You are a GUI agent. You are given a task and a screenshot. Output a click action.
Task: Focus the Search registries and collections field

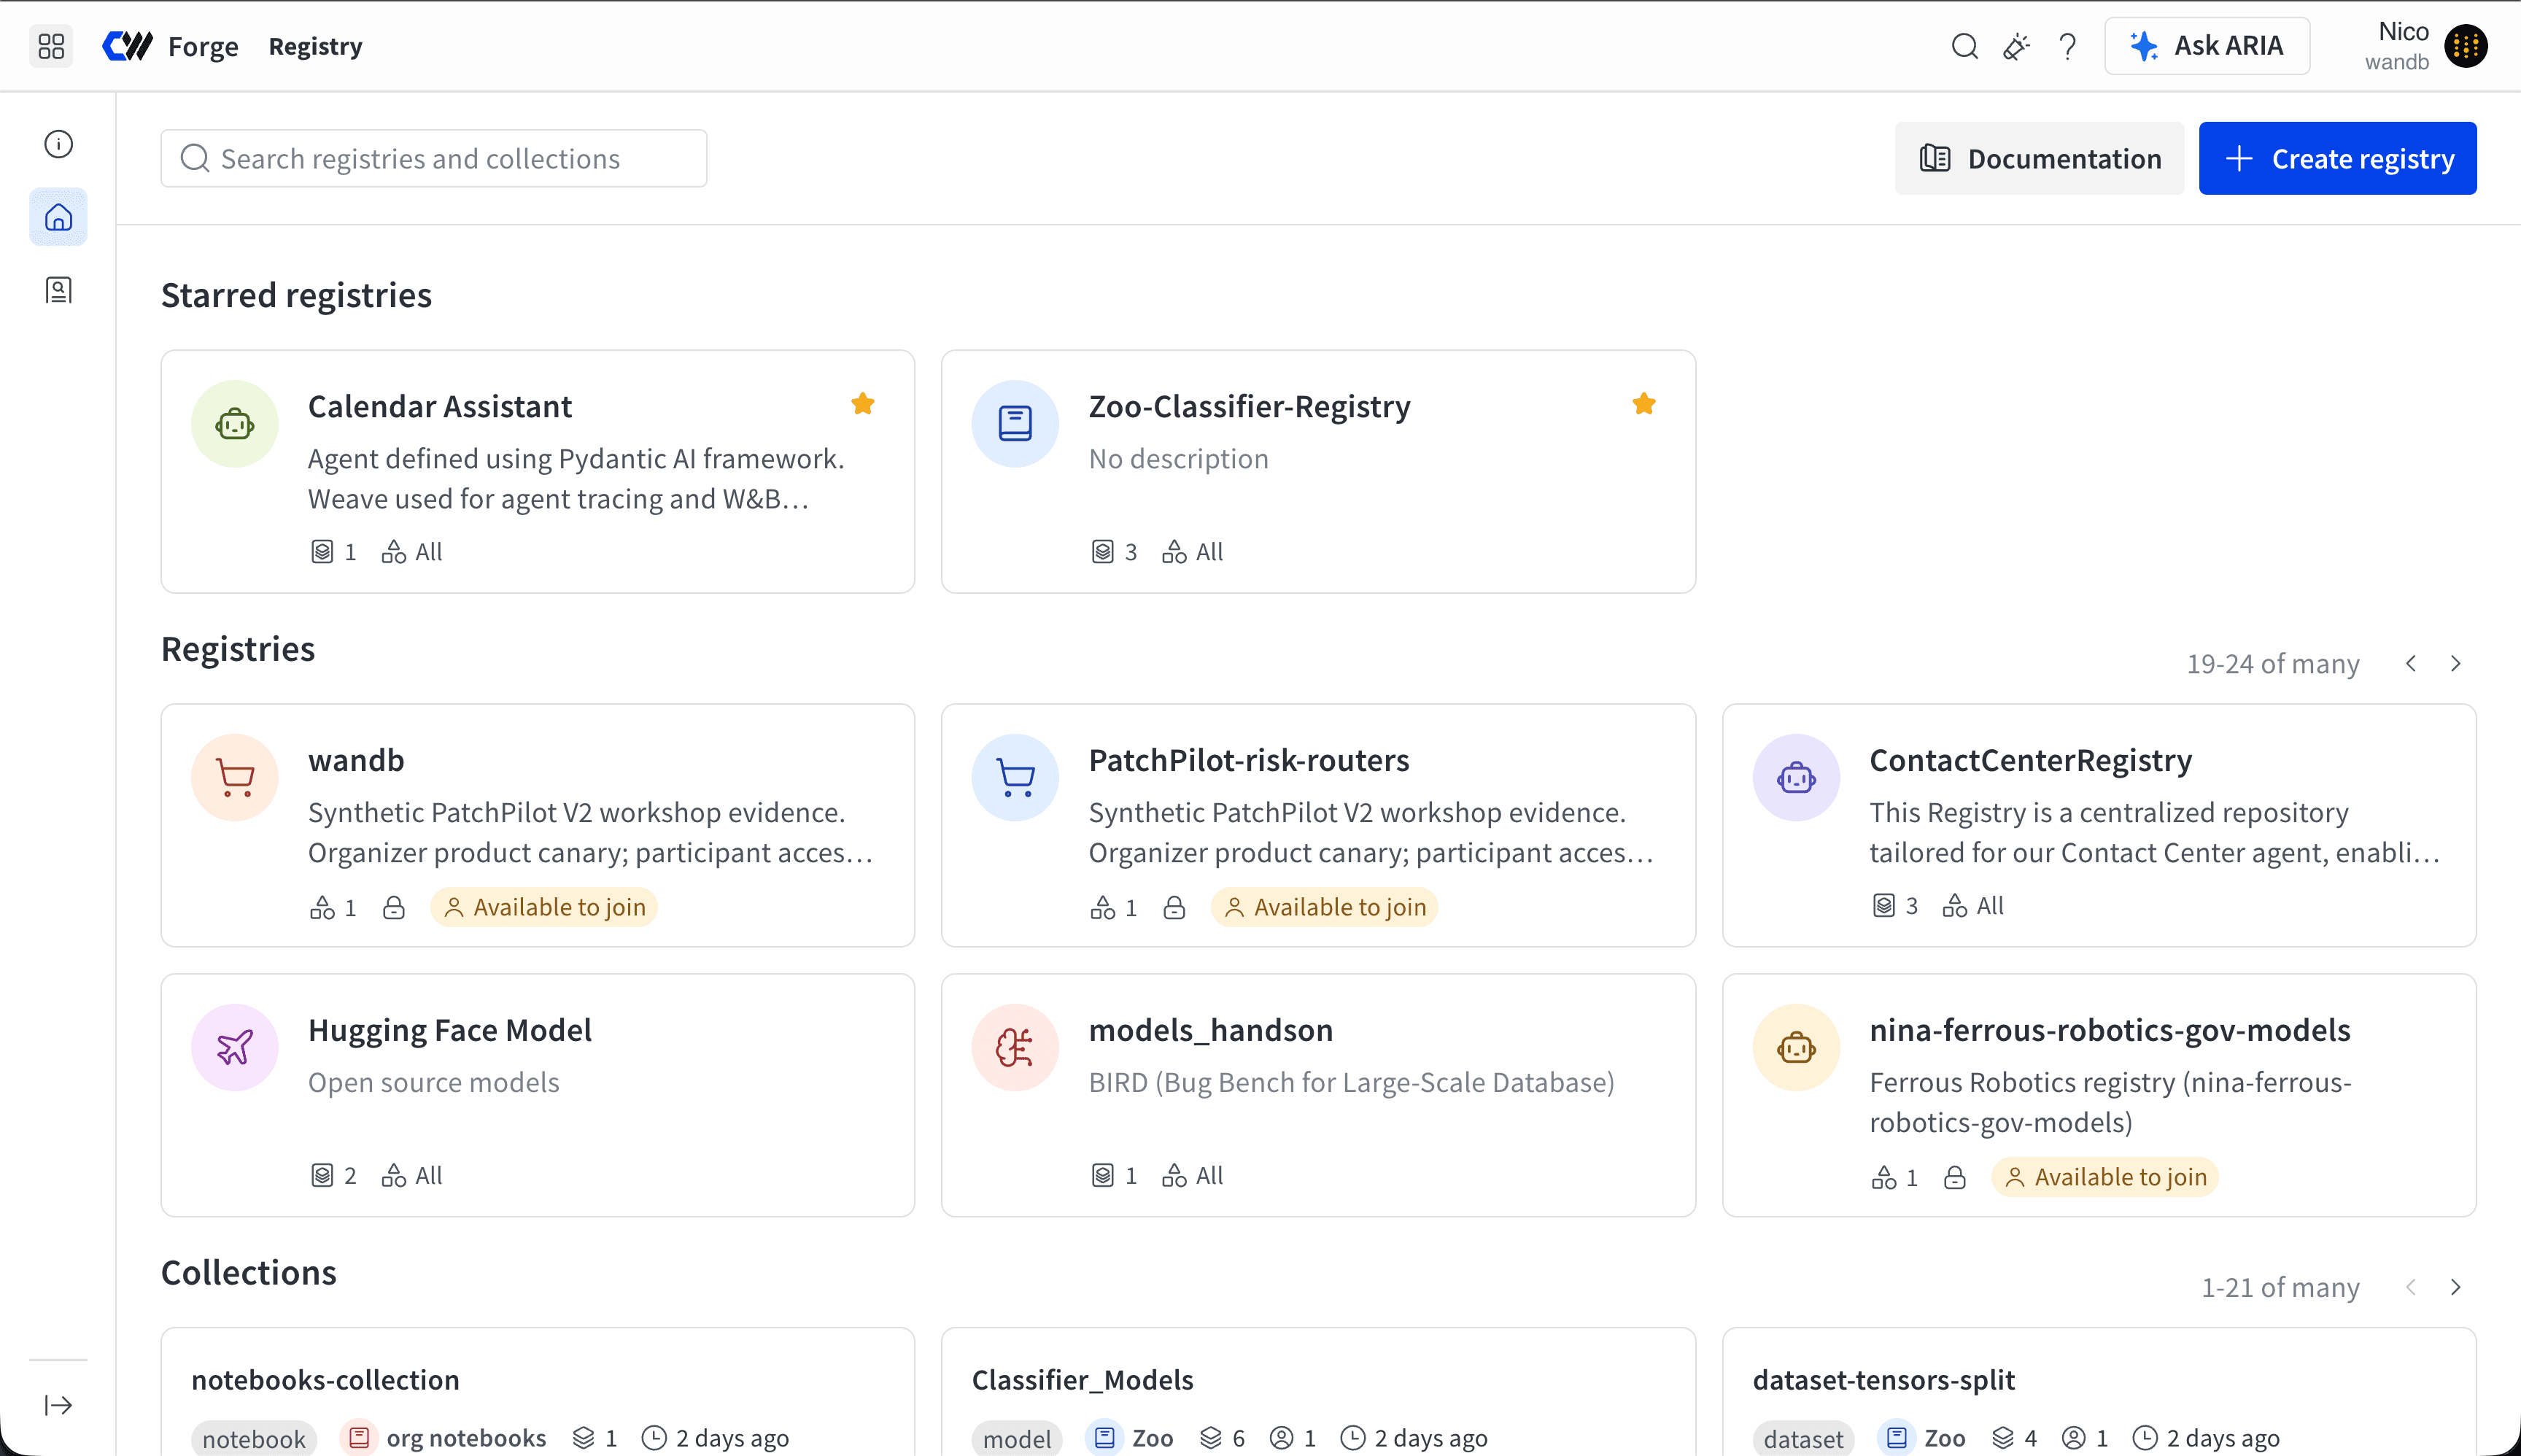434,159
